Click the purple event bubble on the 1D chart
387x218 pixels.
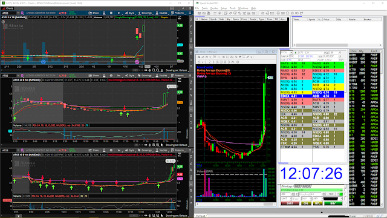click(x=137, y=62)
